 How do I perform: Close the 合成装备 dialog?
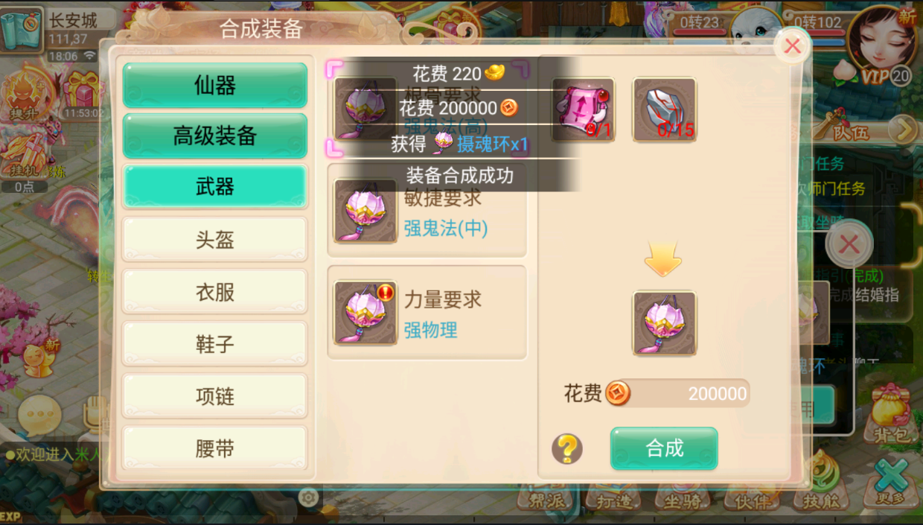click(x=793, y=46)
